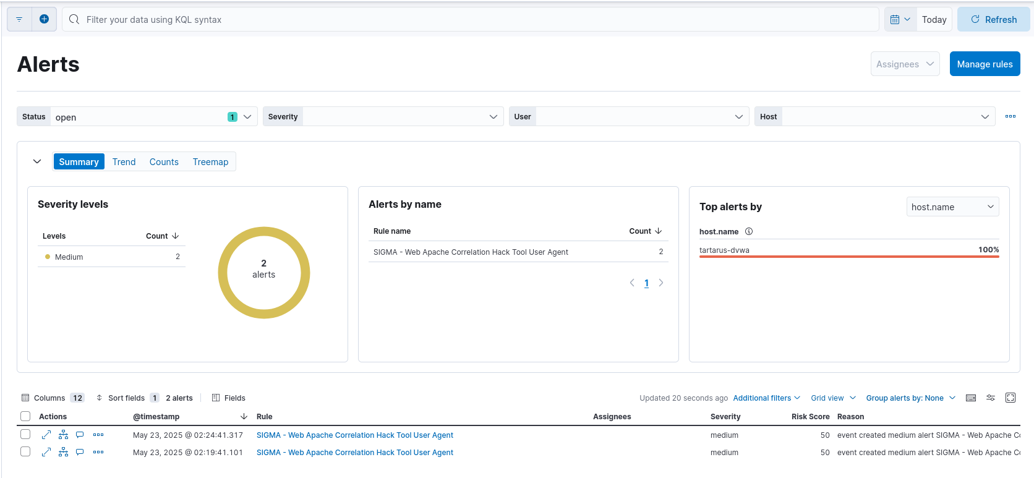The width and height of the screenshot is (1034, 478).
Task: Select all alerts header checkbox
Action: 25,416
